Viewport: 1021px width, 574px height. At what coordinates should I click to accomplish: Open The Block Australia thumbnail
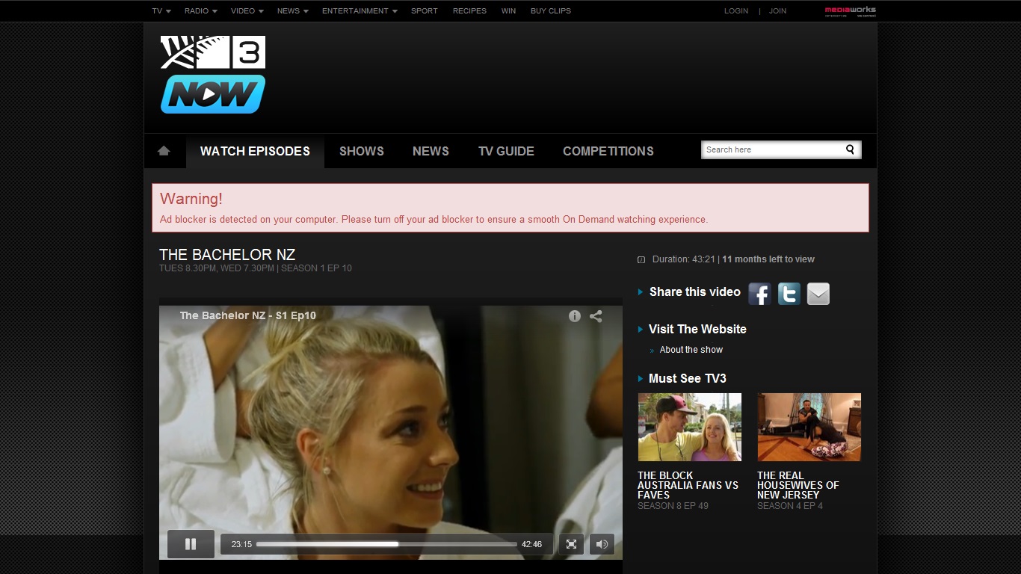(690, 428)
